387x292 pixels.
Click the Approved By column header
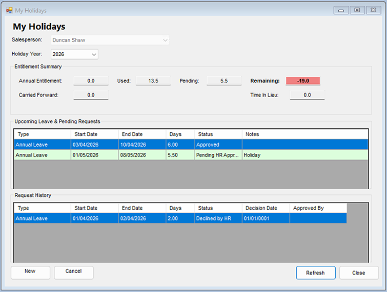click(318, 208)
